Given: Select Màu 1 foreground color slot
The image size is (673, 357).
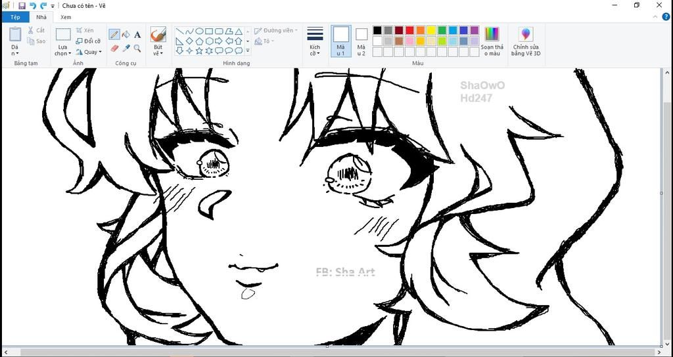Looking at the screenshot, I should coord(340,41).
